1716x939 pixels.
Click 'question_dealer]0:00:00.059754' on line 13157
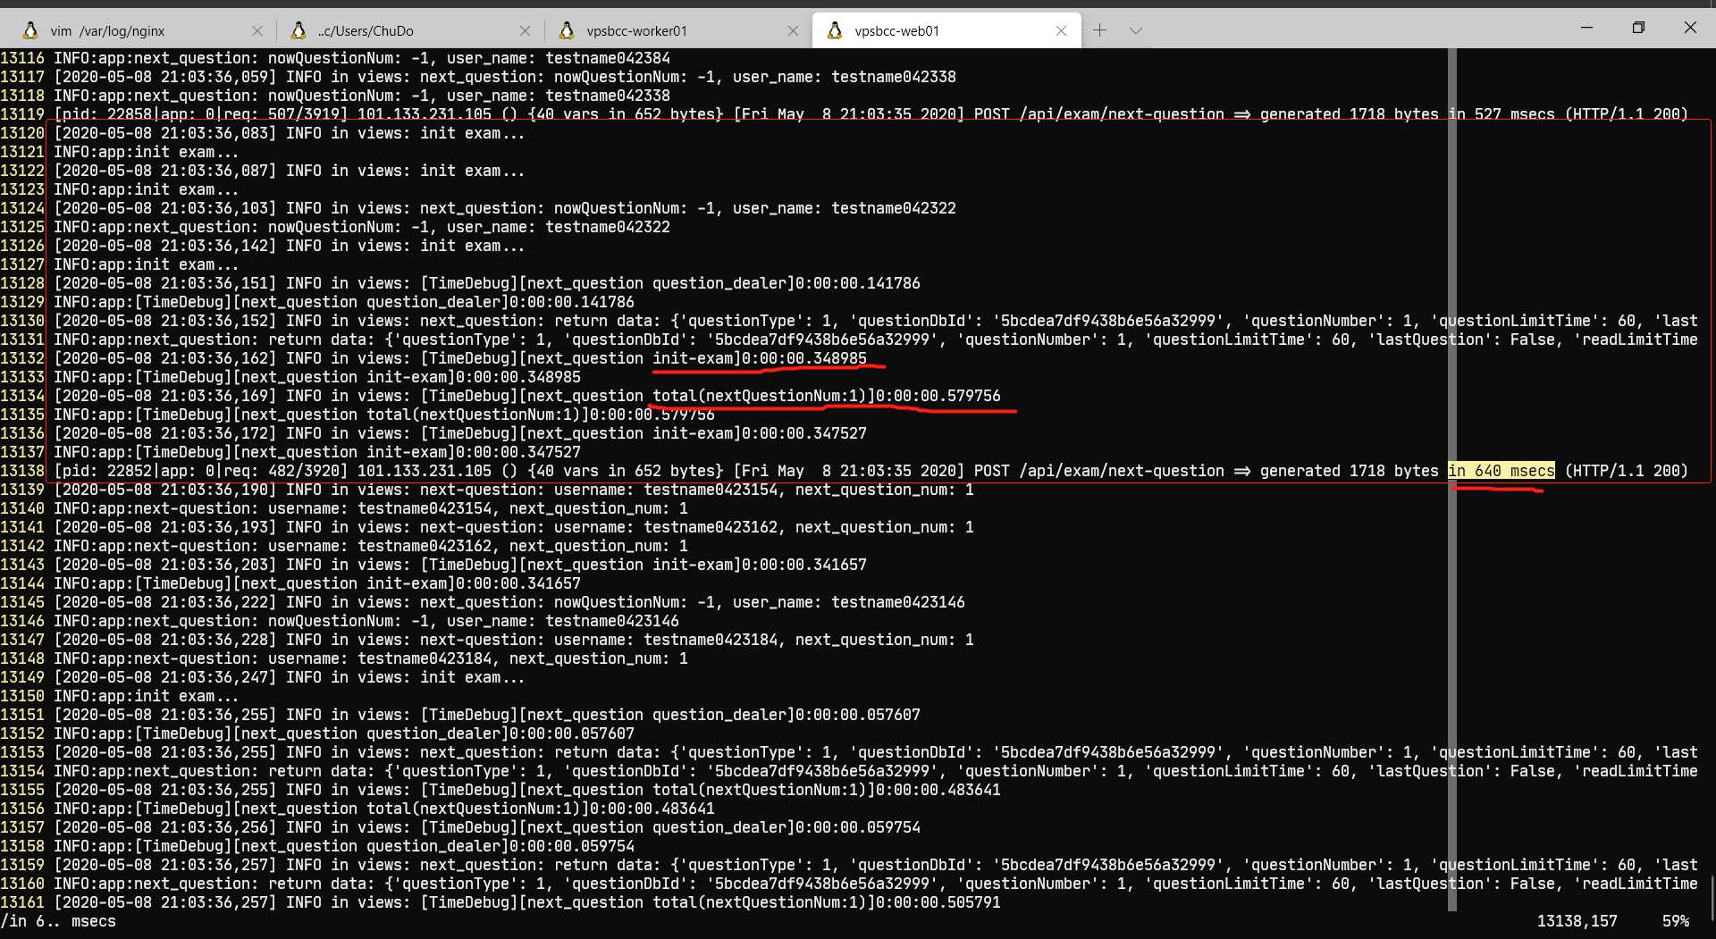pyautogui.click(x=786, y=827)
